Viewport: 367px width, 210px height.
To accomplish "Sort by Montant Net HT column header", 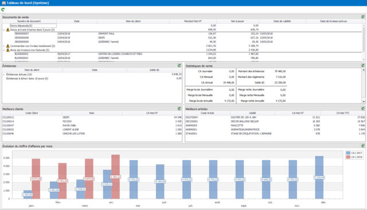I will tap(193, 21).
